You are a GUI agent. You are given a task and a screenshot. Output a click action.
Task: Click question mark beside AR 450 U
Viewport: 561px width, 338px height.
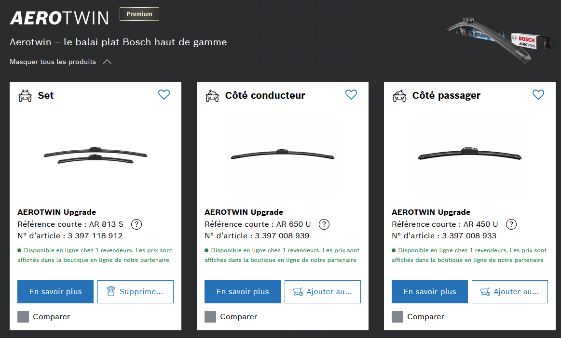[x=511, y=224]
